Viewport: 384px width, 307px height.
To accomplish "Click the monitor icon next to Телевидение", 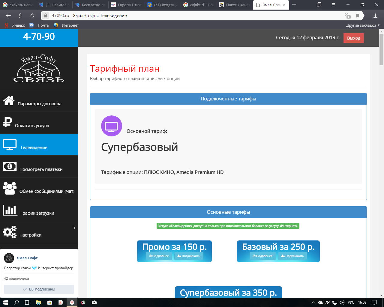I will click(10, 145).
